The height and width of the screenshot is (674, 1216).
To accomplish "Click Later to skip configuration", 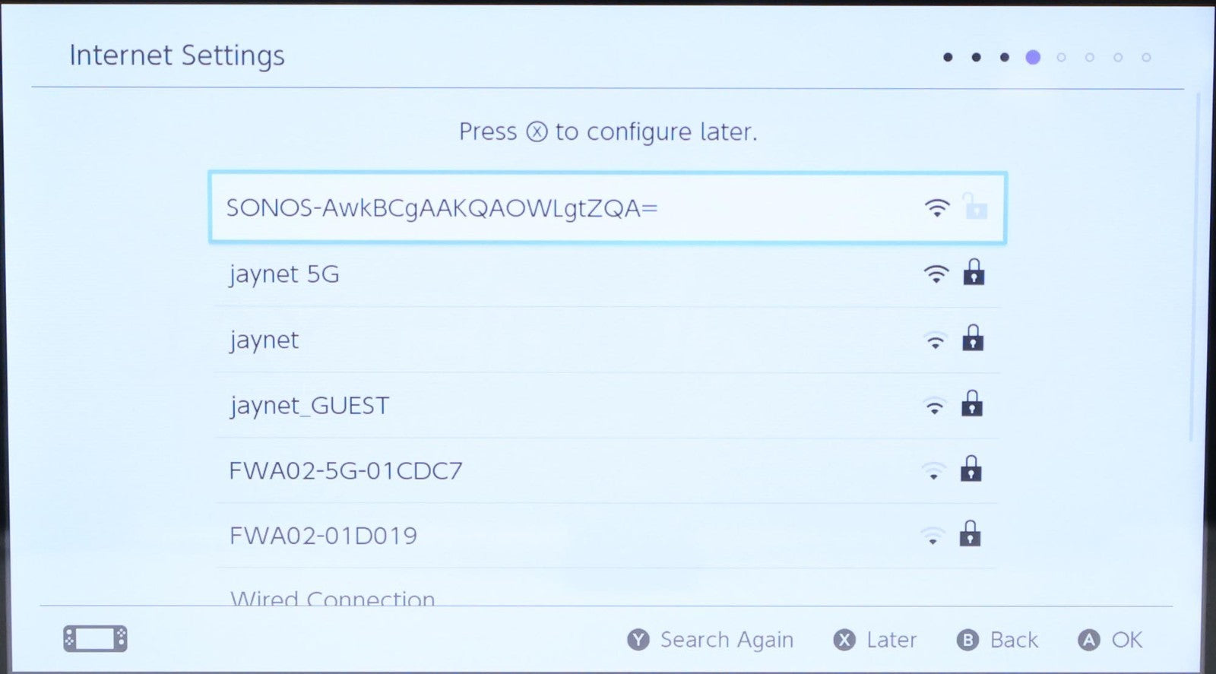I will click(876, 640).
